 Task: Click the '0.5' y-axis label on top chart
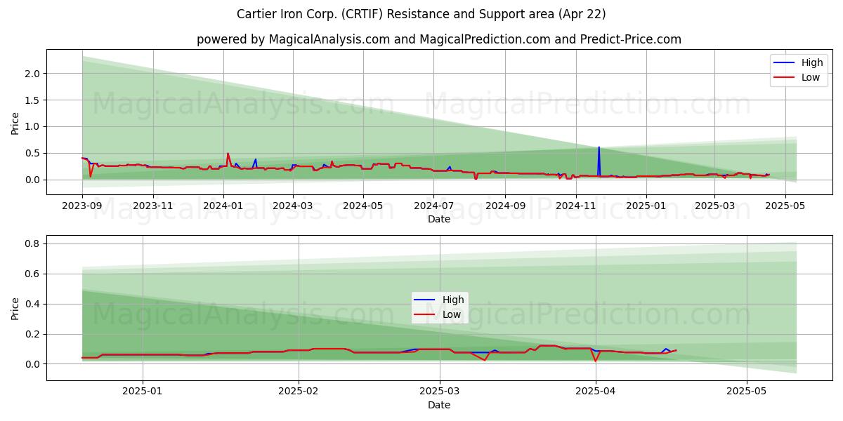(33, 153)
